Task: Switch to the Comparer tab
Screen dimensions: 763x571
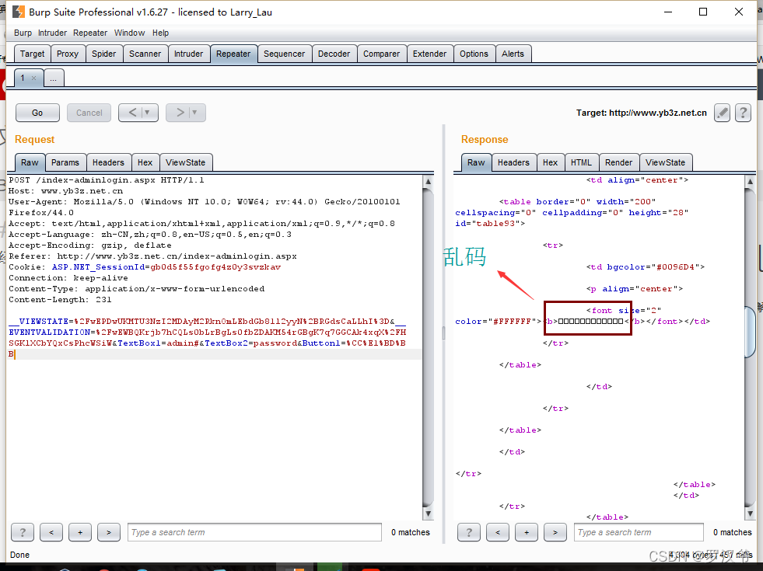Action: pos(381,54)
